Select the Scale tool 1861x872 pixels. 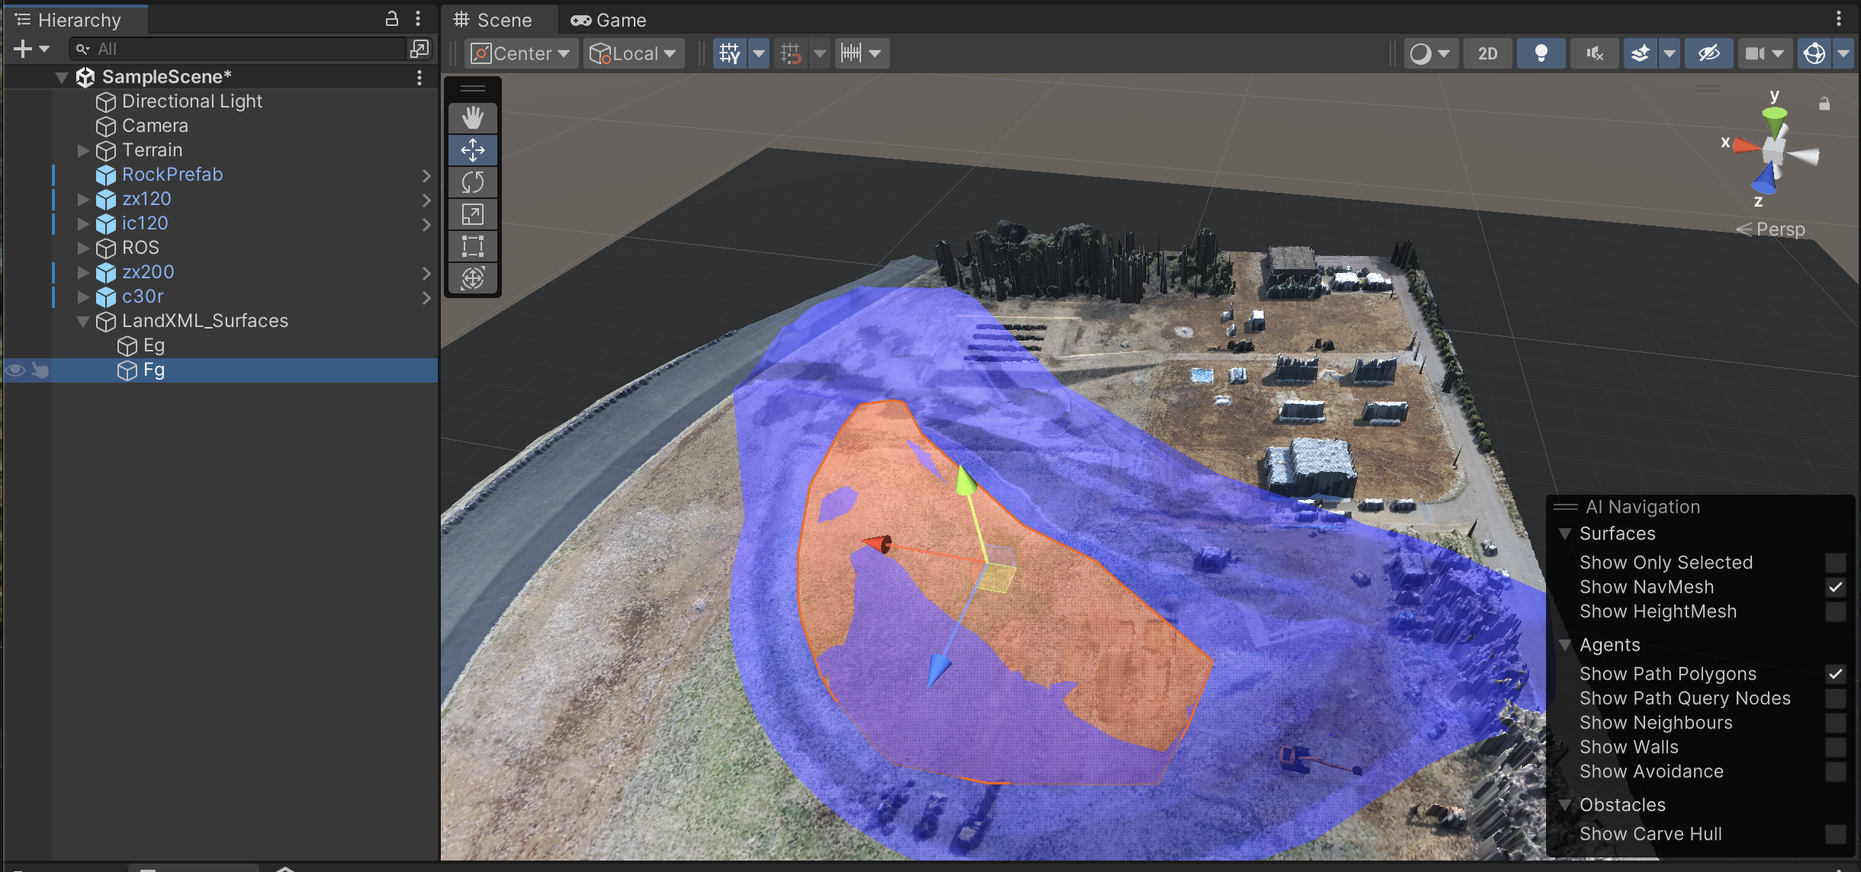point(473,214)
